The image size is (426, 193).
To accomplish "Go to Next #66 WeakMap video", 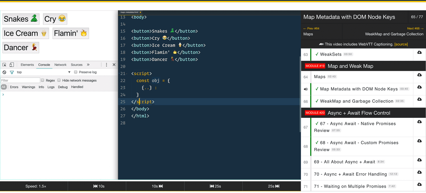I will point(384,31).
